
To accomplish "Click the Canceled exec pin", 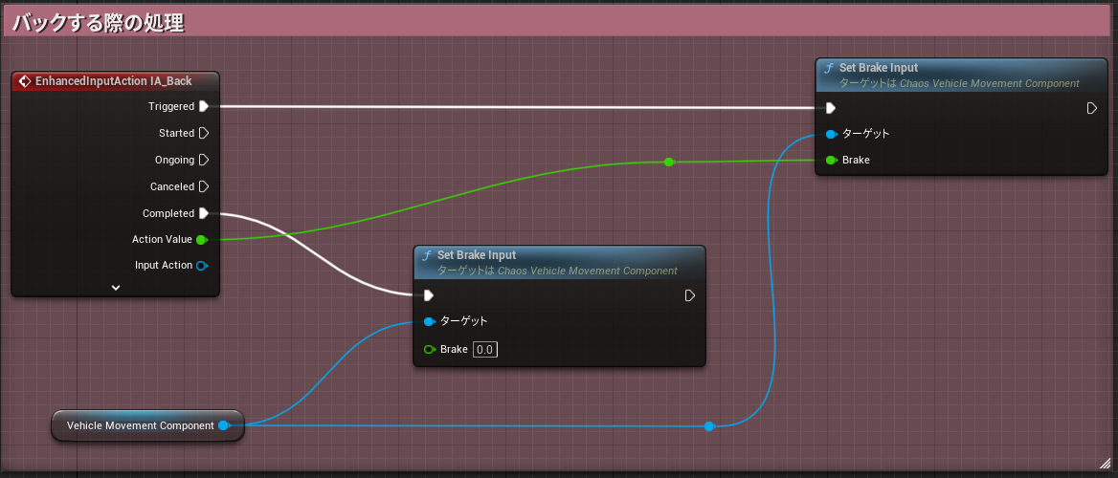I will (204, 186).
